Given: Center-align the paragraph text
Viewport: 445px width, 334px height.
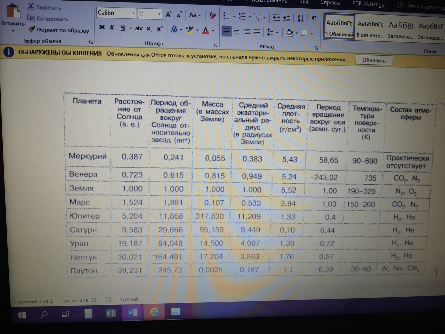Looking at the screenshot, I should tap(236, 32).
